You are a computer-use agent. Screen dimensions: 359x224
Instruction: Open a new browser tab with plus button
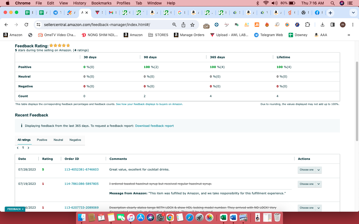(330, 13)
